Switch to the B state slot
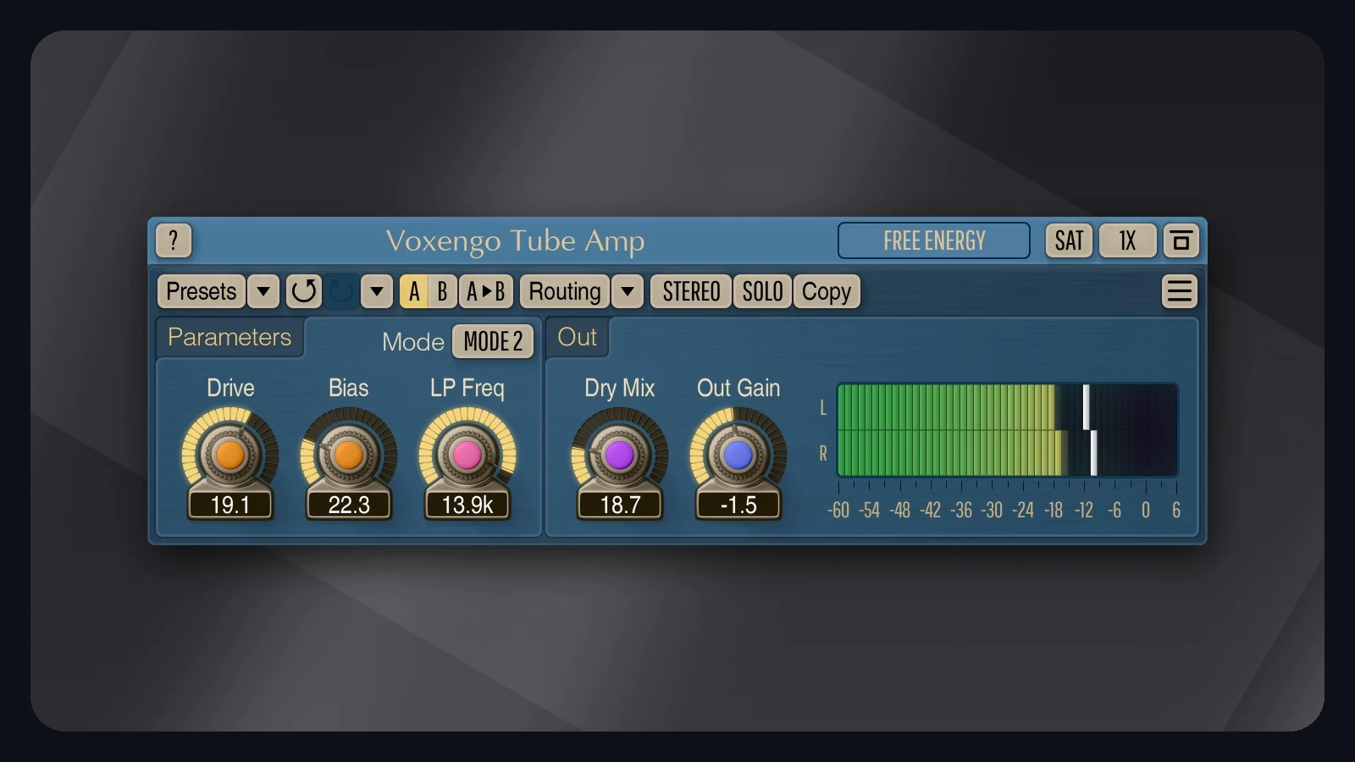Image resolution: width=1355 pixels, height=762 pixels. 442,291
